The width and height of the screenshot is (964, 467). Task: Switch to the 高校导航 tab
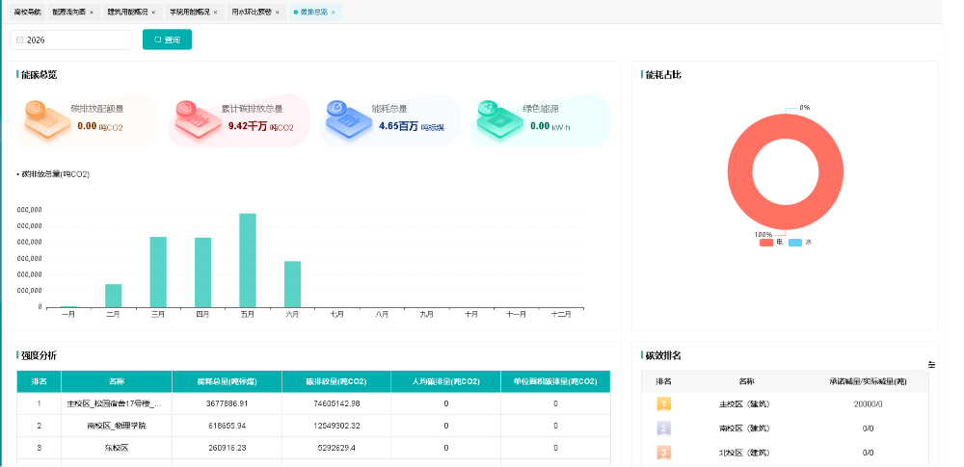(27, 13)
